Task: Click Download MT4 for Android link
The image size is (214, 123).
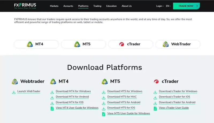Action: pos(72,97)
